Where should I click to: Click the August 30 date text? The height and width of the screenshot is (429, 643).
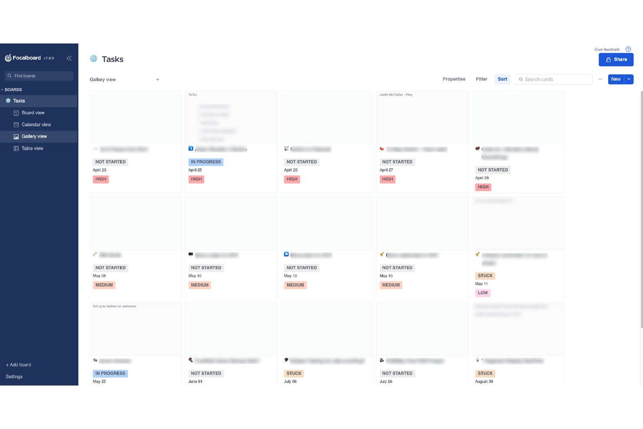coord(484,382)
